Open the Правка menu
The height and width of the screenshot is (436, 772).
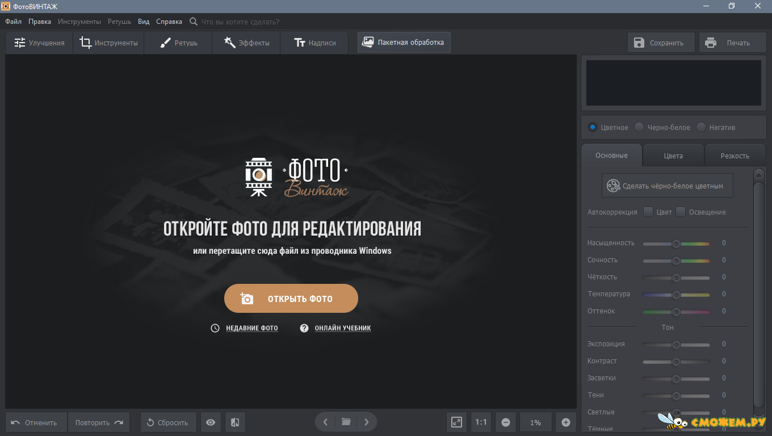[40, 22]
